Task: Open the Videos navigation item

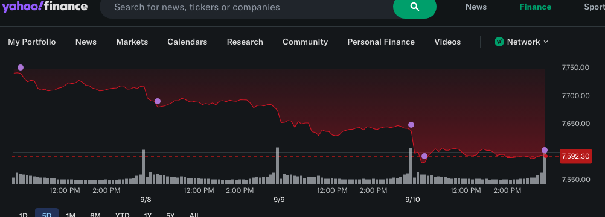Action: pyautogui.click(x=447, y=42)
